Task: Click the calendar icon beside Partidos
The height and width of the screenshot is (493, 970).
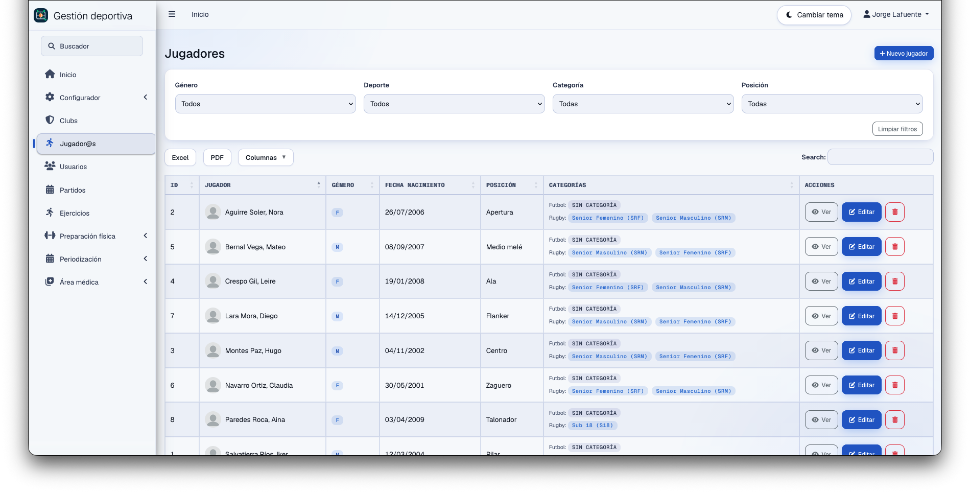Action: [x=50, y=190]
